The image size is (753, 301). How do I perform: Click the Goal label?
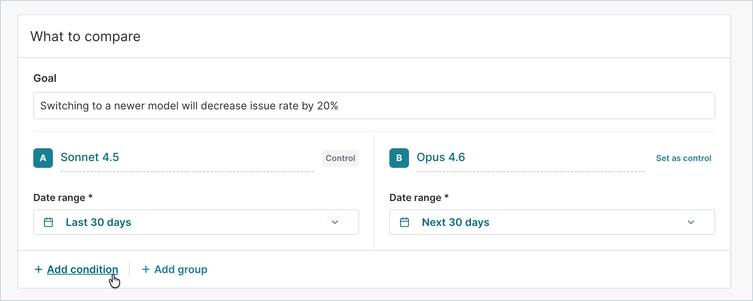point(45,78)
